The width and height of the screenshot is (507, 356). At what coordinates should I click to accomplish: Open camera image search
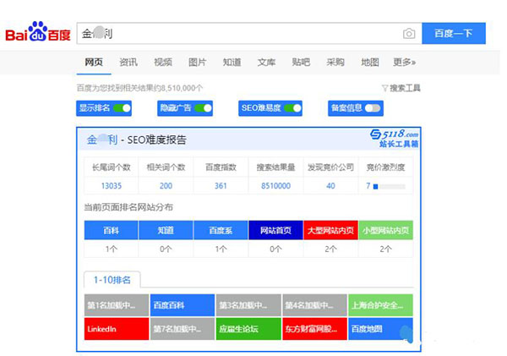tap(409, 34)
